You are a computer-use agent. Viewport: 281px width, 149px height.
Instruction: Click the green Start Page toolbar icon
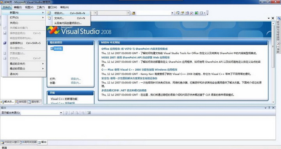point(197,13)
